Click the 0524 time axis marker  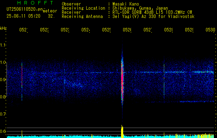click(x=86, y=30)
